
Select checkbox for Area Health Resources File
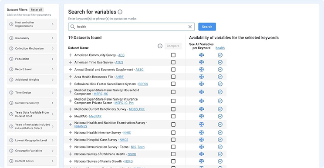pos(173,77)
